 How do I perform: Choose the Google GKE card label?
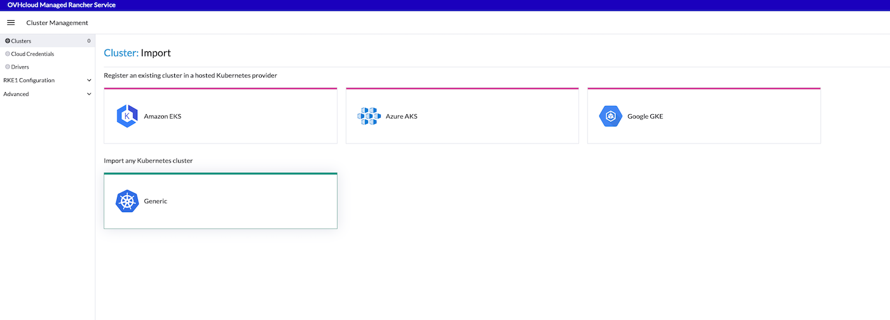click(x=645, y=116)
